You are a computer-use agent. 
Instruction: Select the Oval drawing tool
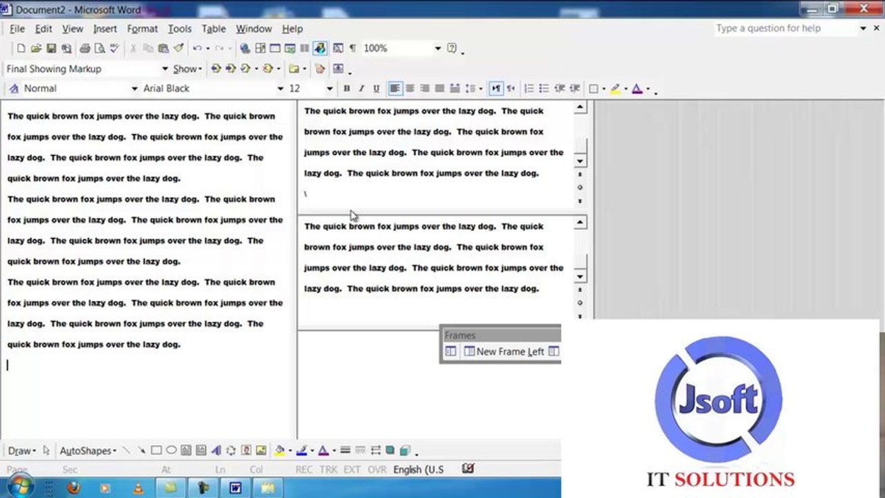click(171, 451)
